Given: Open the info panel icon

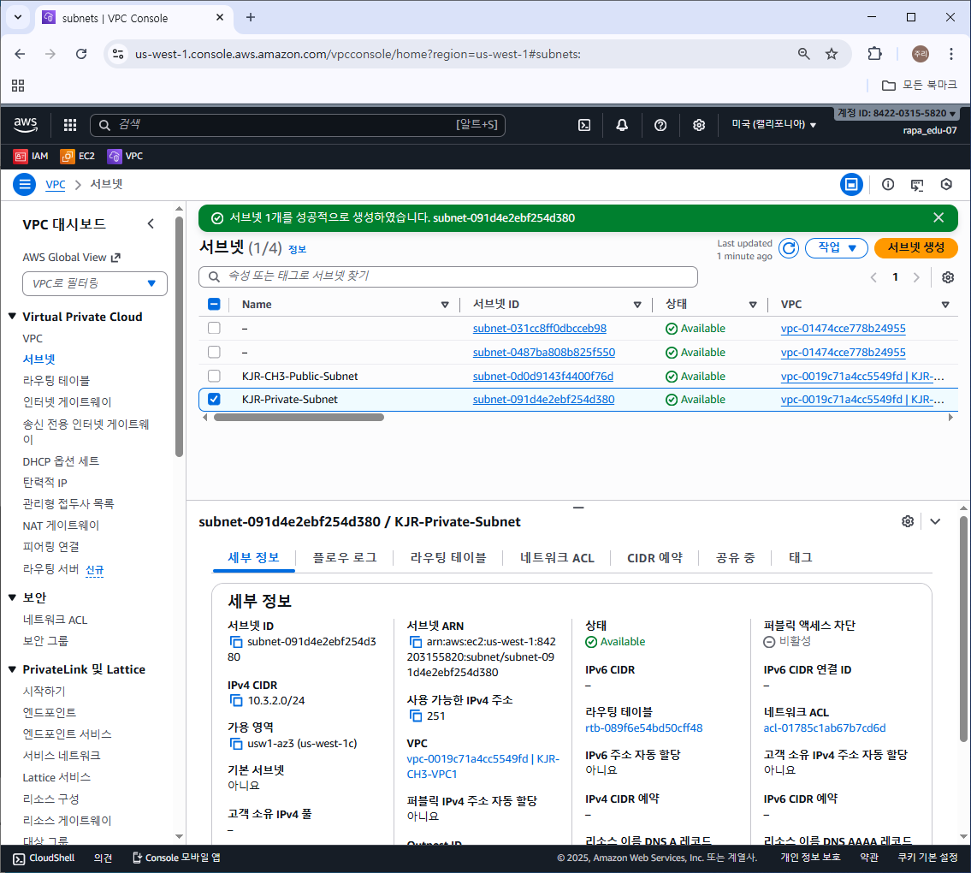Looking at the screenshot, I should [x=887, y=184].
